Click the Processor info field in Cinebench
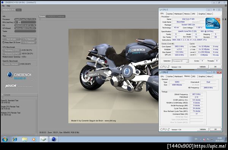Image resolution: width=228 pixels, height=150 pixels. pos(25,19)
